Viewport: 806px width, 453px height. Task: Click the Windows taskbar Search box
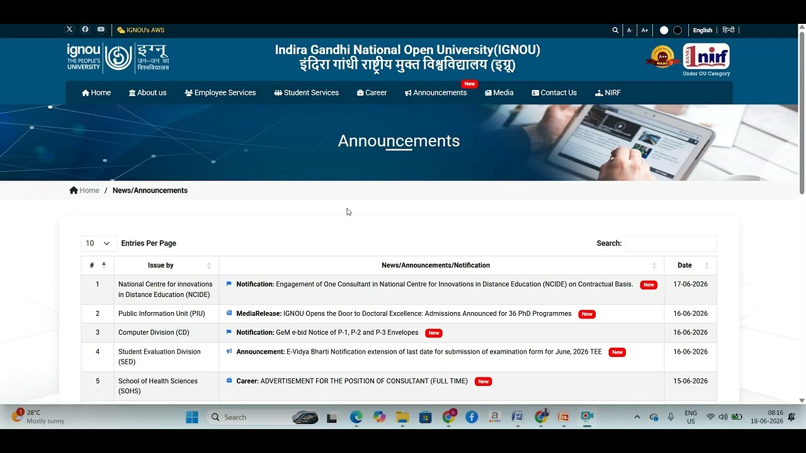click(263, 417)
